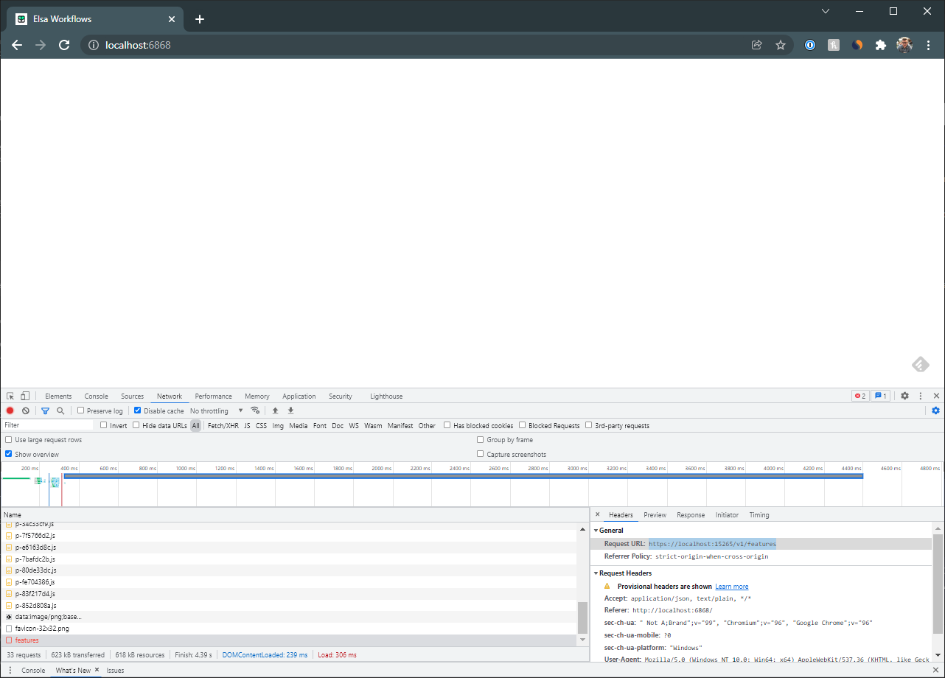Viewport: 945px width, 678px height.
Task: Click the Learn more link
Action: pyautogui.click(x=732, y=586)
